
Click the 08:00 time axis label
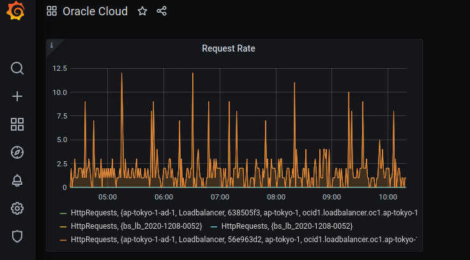tap(276, 197)
